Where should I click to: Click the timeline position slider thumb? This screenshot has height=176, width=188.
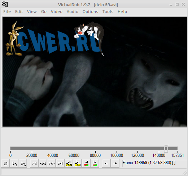coord(166,149)
